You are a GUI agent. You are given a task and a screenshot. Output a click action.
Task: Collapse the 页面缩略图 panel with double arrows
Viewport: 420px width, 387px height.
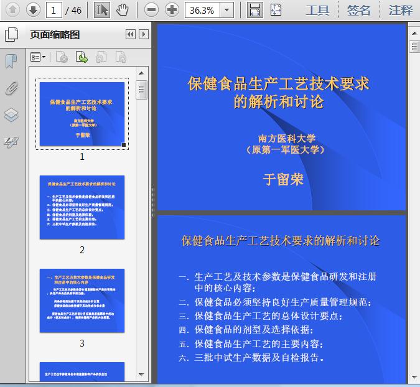pyautogui.click(x=131, y=34)
